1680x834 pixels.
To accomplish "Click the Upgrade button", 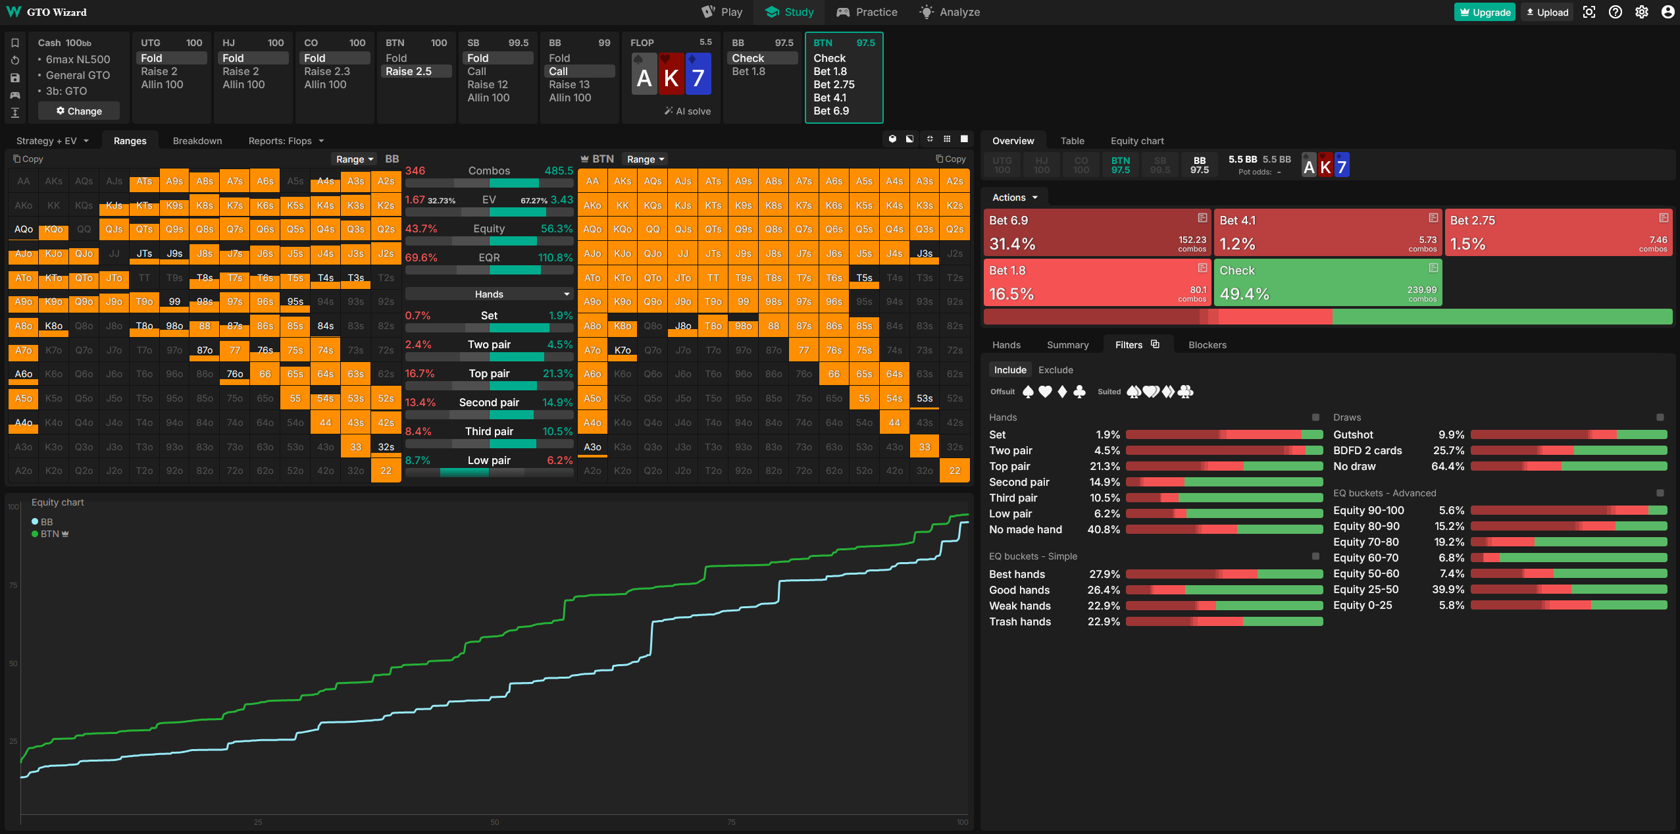I will [x=1484, y=12].
